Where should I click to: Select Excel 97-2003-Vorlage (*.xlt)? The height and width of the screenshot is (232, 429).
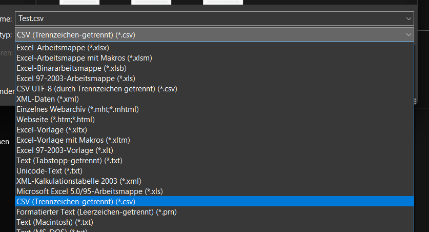coord(65,150)
